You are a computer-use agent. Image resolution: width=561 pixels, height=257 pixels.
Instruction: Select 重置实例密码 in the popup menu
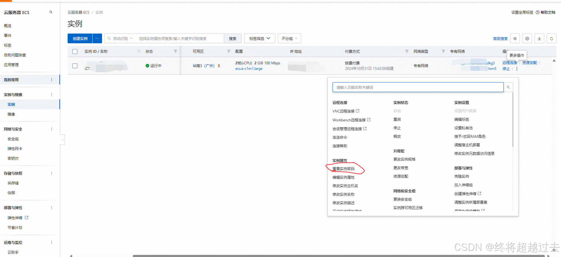pyautogui.click(x=344, y=169)
